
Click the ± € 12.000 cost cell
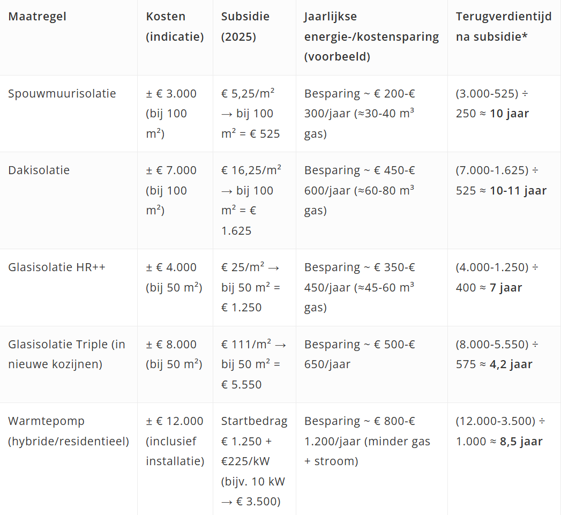[175, 441]
